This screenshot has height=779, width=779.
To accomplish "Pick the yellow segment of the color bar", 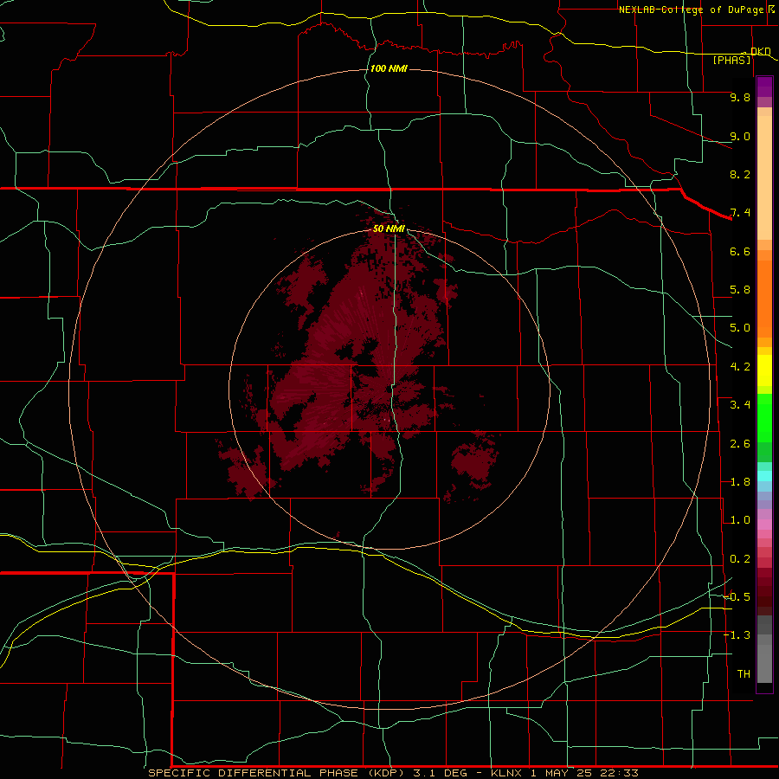I will (764, 370).
